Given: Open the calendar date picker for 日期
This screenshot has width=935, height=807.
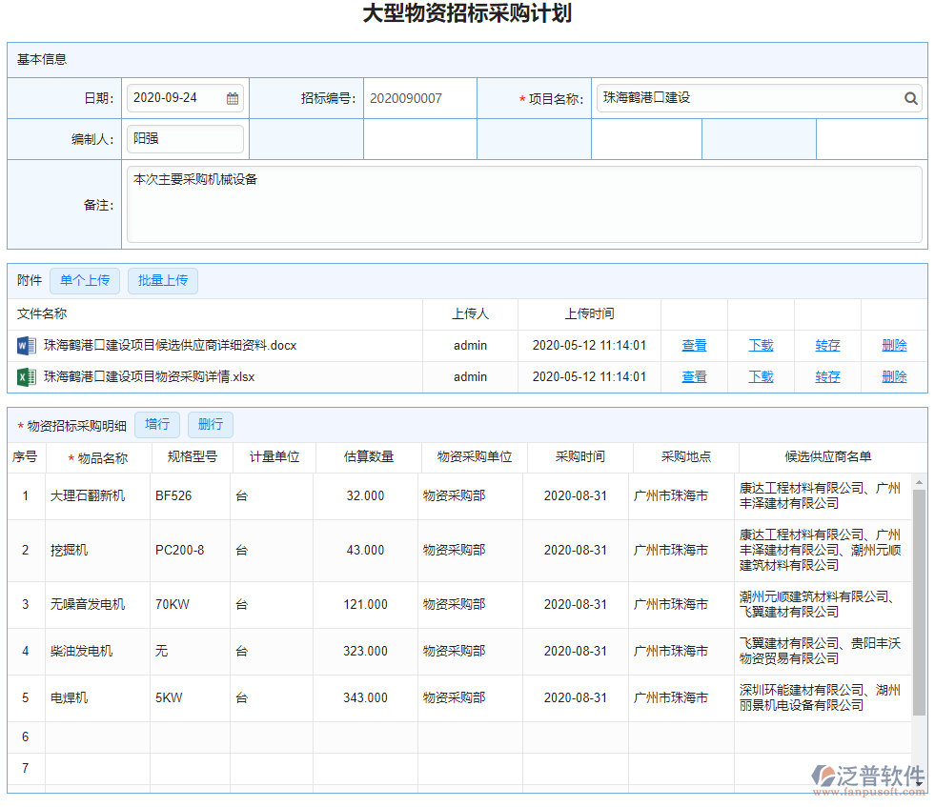Looking at the screenshot, I should [232, 97].
